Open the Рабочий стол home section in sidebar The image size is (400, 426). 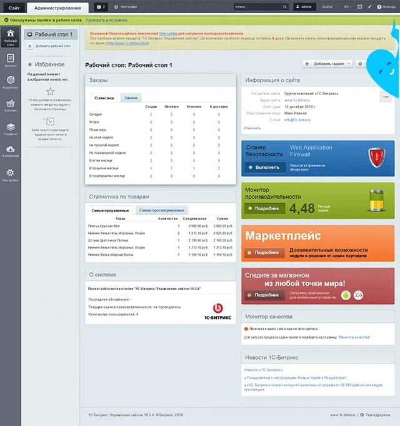tap(10, 37)
